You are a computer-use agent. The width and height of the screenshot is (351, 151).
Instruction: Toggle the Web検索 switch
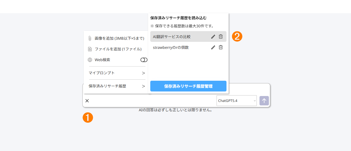pyautogui.click(x=144, y=60)
